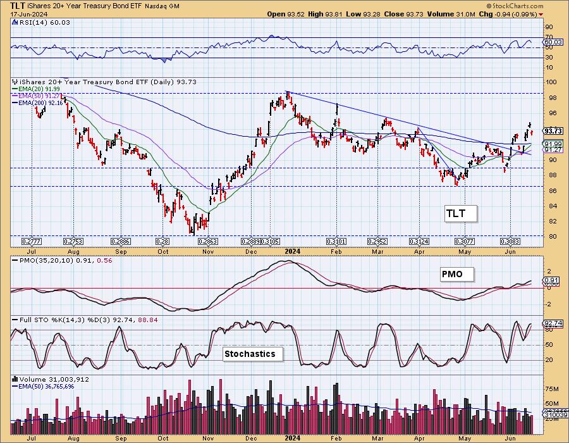
Task: Click the Nasdaq GM exchange label
Action: 162,6
